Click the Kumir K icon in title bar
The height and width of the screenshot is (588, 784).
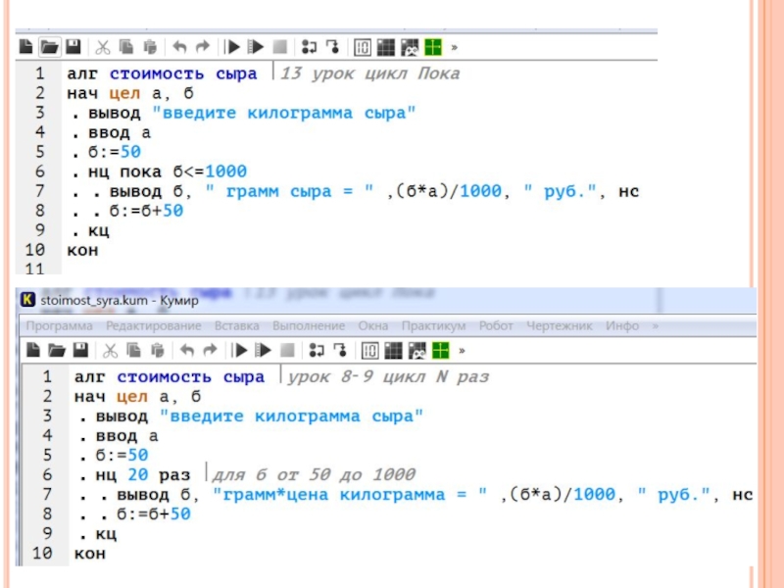coord(28,300)
